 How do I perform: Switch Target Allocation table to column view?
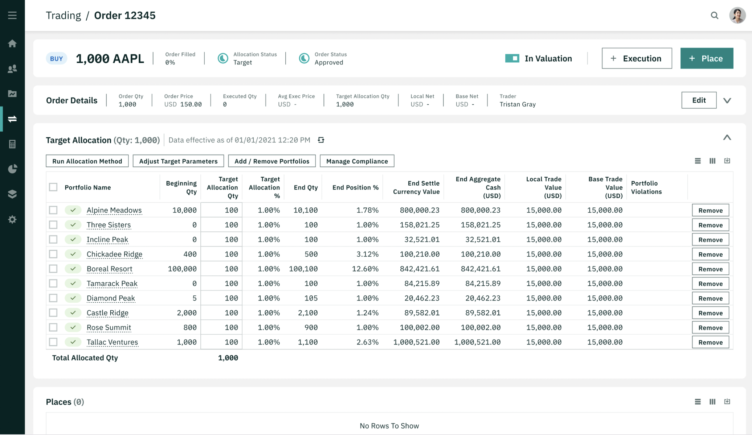coord(712,161)
